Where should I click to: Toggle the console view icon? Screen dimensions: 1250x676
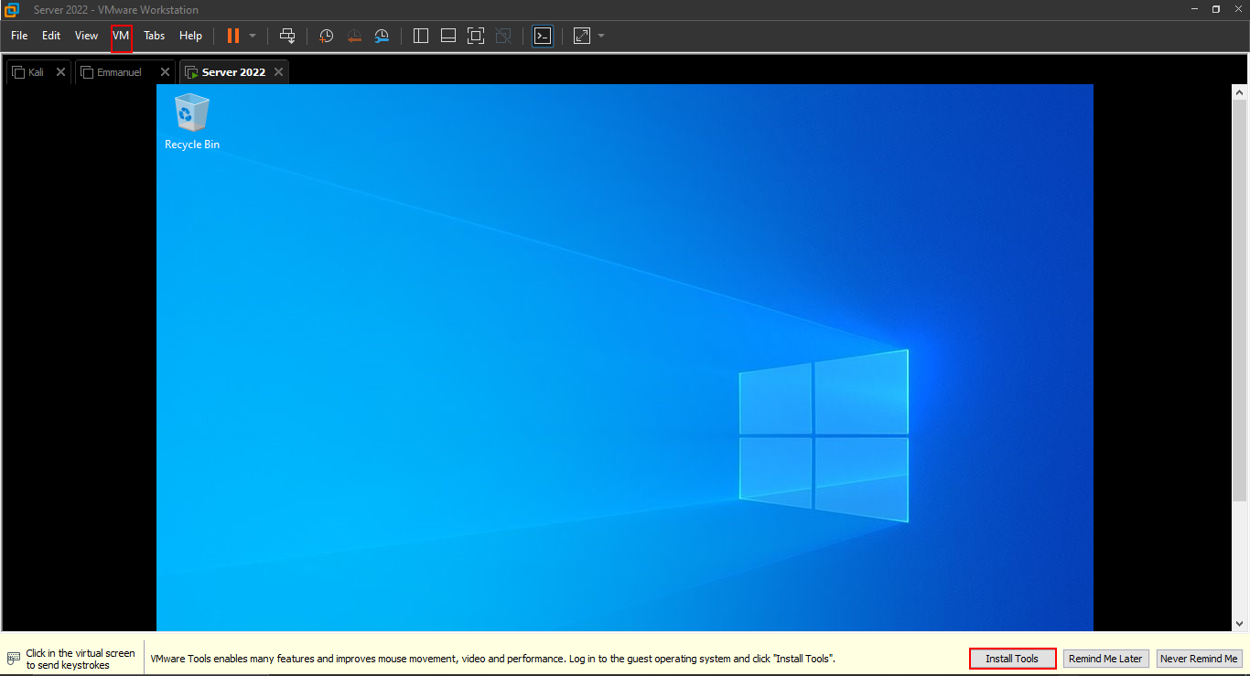(543, 36)
